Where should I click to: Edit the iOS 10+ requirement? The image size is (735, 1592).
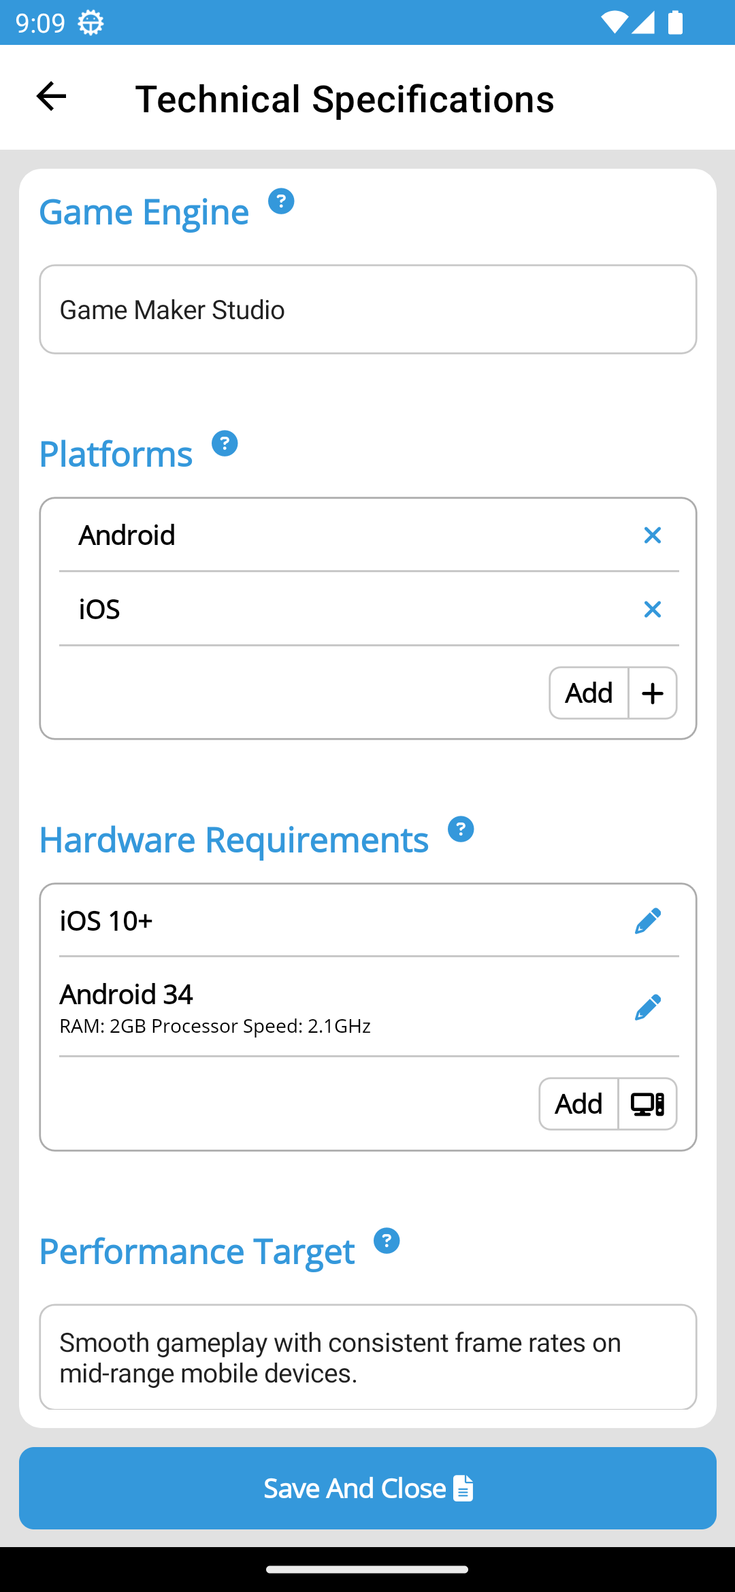(647, 921)
